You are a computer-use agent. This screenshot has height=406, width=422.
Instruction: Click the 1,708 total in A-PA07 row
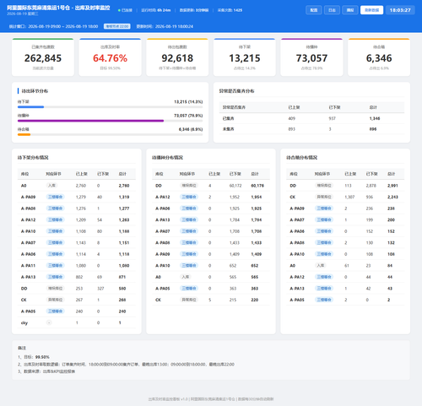[257, 231]
